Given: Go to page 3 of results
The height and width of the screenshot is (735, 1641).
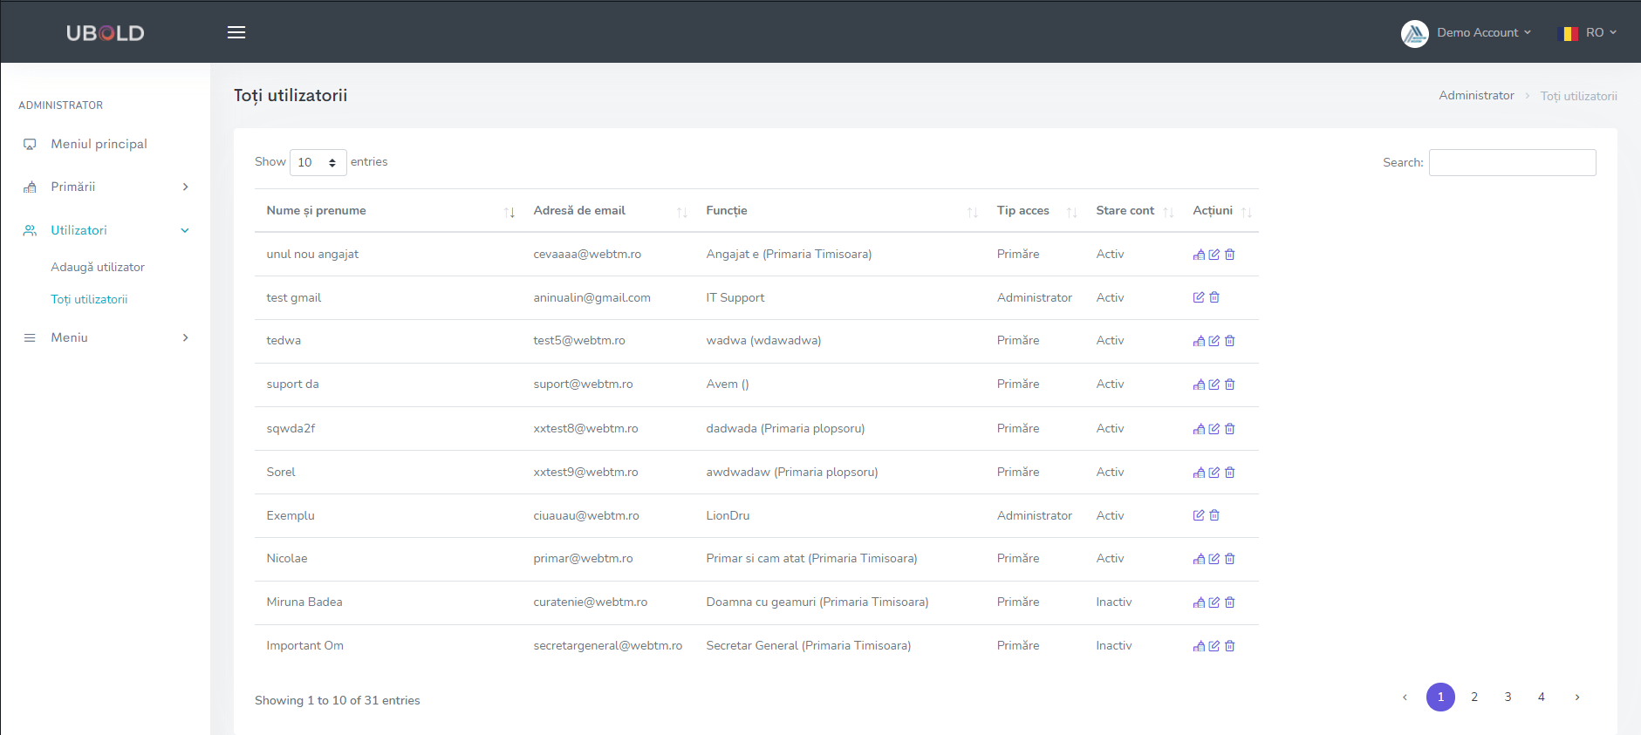Looking at the screenshot, I should tap(1508, 697).
